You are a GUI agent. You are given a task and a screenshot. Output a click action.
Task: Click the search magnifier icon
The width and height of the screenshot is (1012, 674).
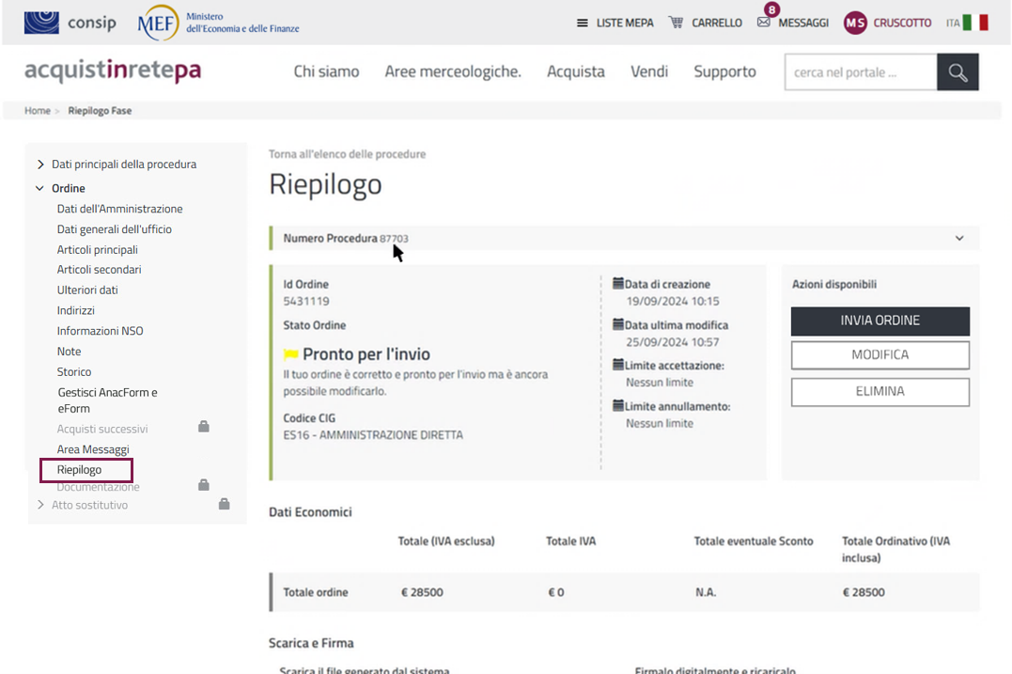tap(958, 72)
